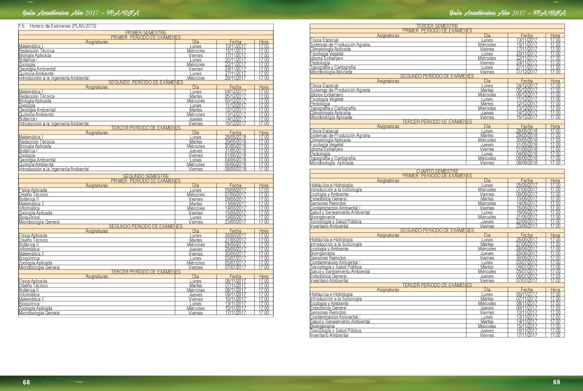The height and width of the screenshot is (391, 583).
Task: Click "Estadística General" in the row dated 06/07/2017
Action: tap(328, 276)
